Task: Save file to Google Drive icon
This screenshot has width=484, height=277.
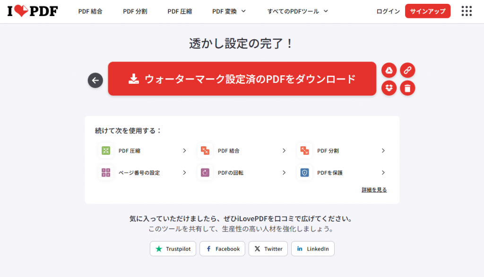Action: (389, 71)
